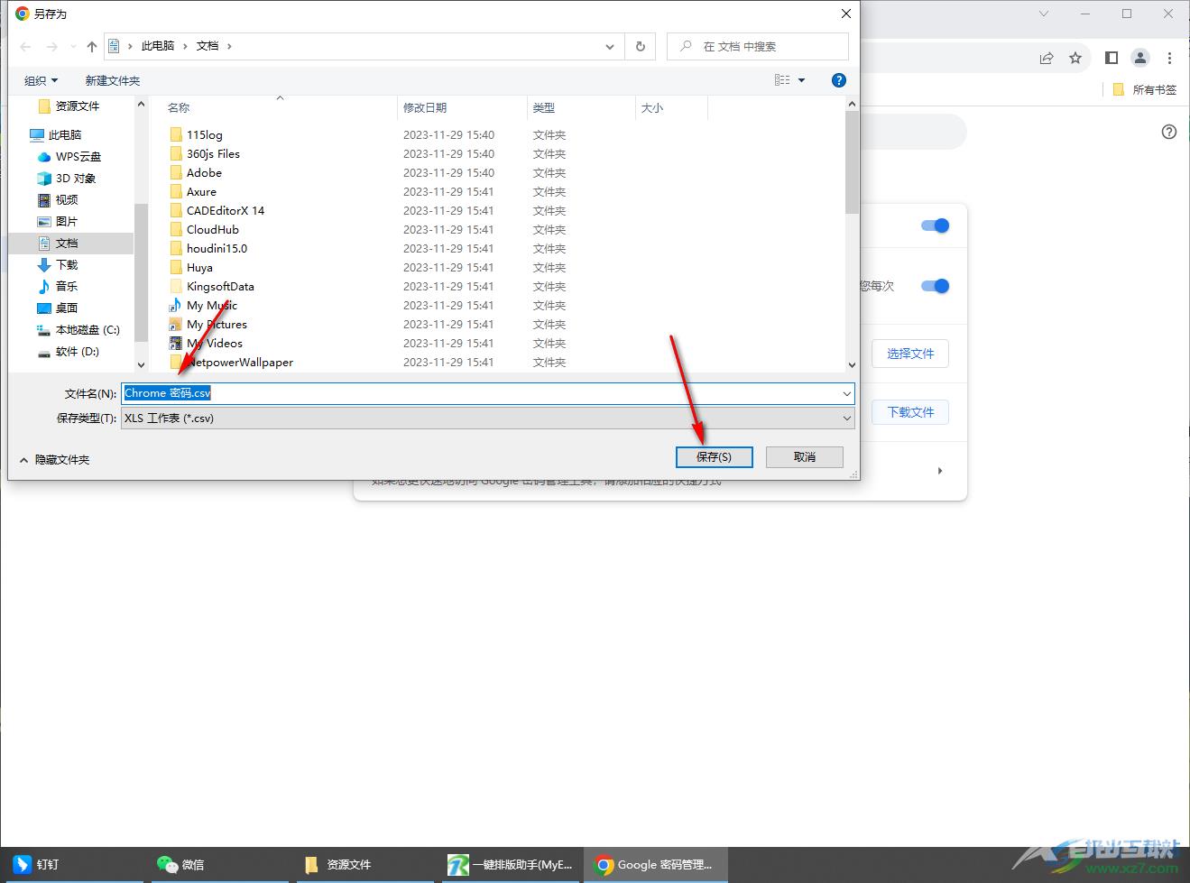Open the view options dropdown arrow

(801, 80)
